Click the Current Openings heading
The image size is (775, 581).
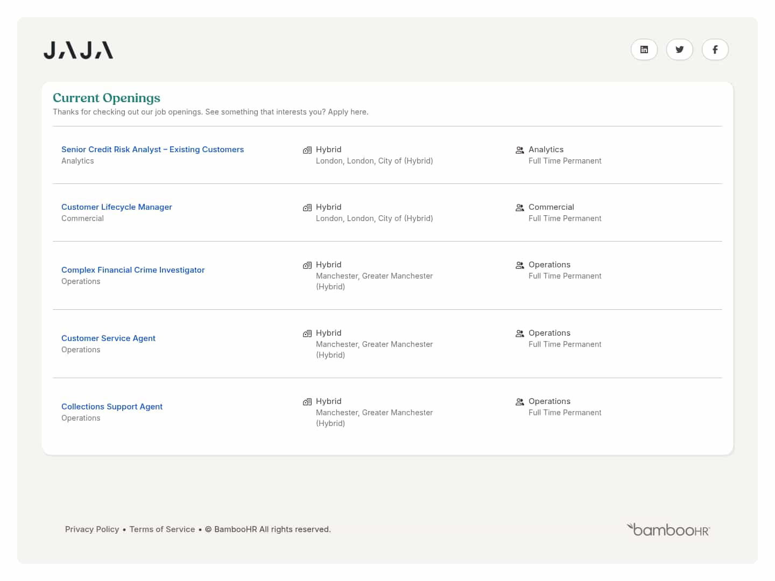pyautogui.click(x=107, y=98)
